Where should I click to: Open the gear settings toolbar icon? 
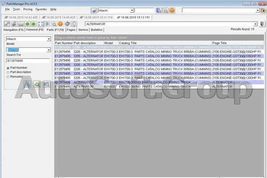(x=67, y=24)
